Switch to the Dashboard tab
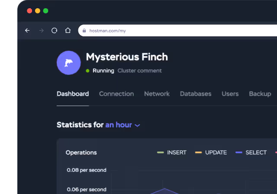Image resolution: width=277 pixels, height=194 pixels. point(73,94)
